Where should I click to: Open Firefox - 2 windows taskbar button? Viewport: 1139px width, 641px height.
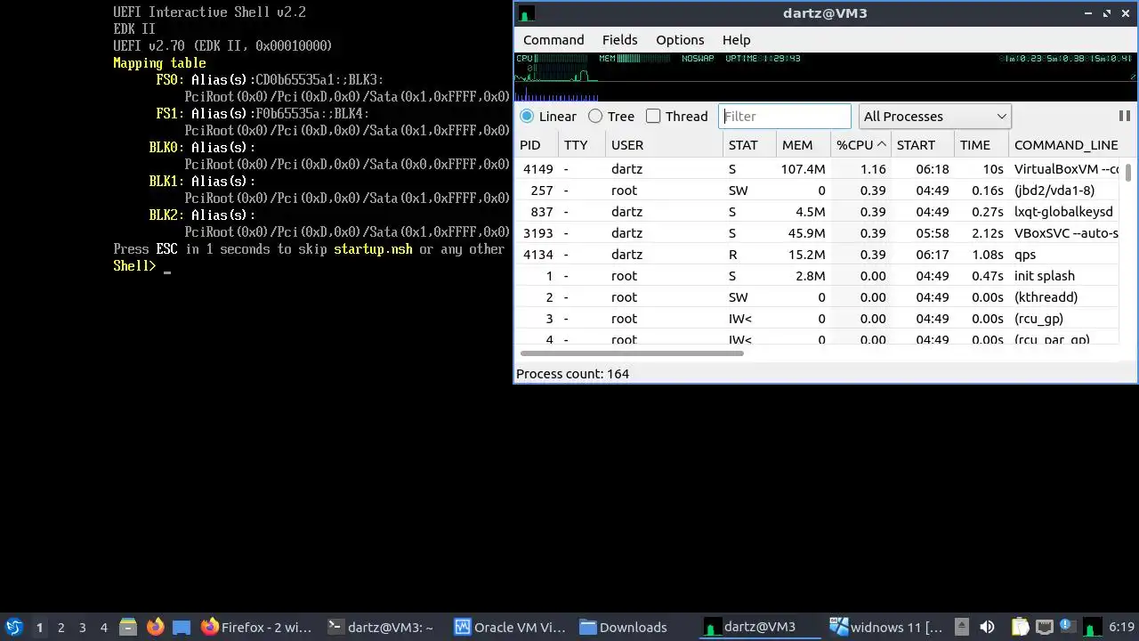click(x=256, y=628)
